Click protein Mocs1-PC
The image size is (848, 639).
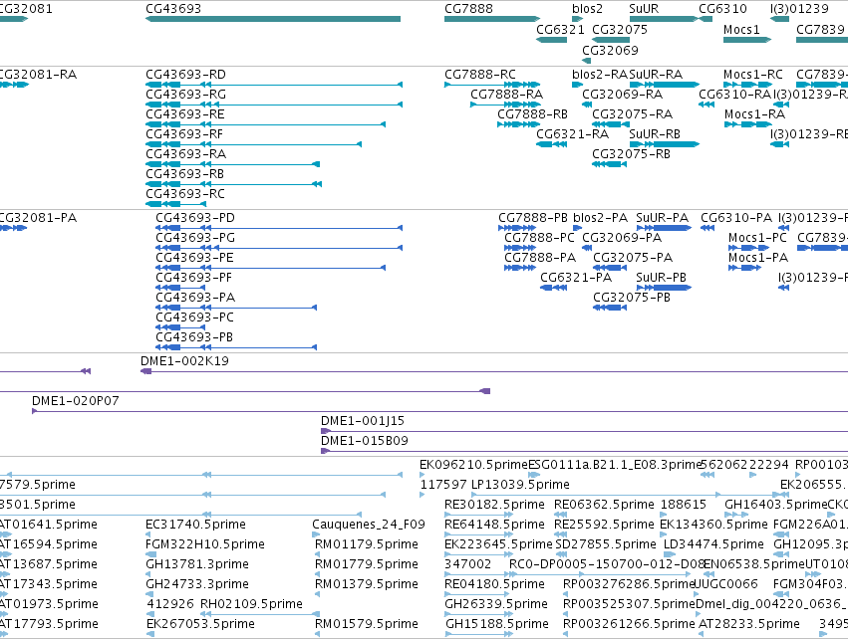pyautogui.click(x=757, y=238)
